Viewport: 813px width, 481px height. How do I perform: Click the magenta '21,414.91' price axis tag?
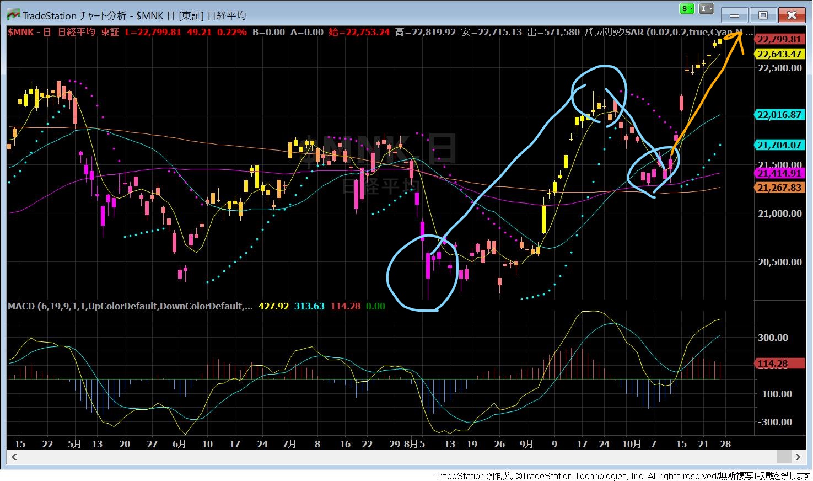pos(779,173)
